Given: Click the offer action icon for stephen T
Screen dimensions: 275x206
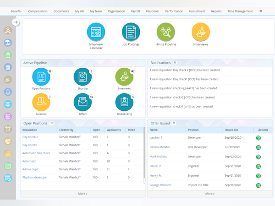Looking at the screenshot, I should (258, 138).
